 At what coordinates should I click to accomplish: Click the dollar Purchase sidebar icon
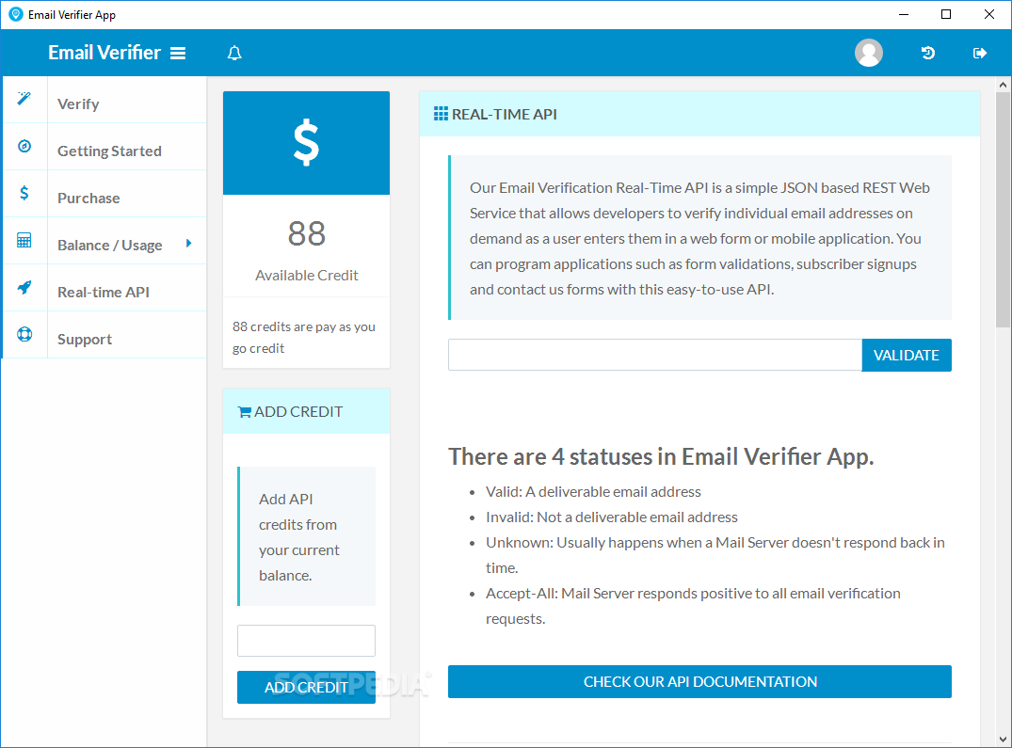pyautogui.click(x=24, y=193)
